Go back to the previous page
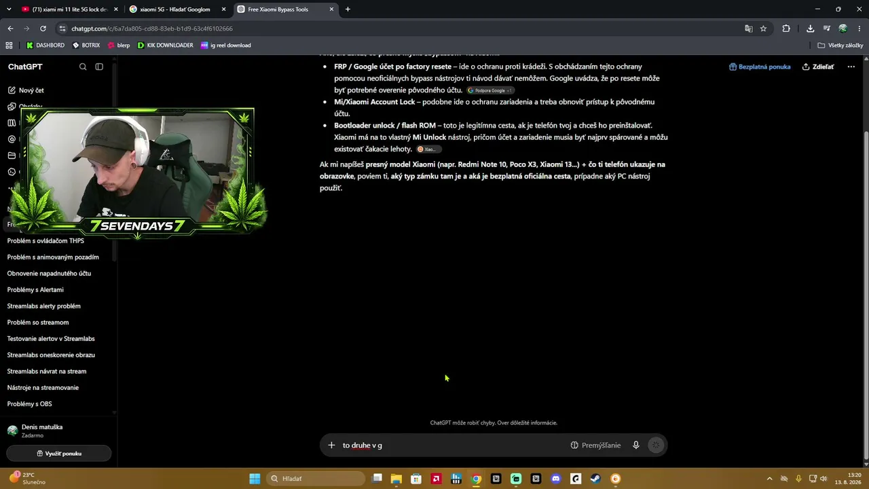Viewport: 869px width, 489px height. pos(10,29)
